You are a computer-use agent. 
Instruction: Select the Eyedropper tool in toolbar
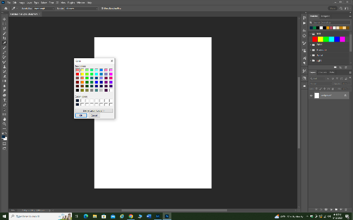(4, 43)
